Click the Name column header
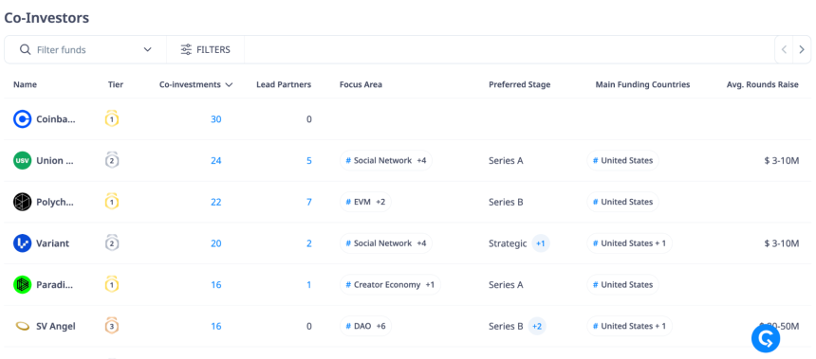This screenshot has height=359, width=816. click(x=25, y=84)
